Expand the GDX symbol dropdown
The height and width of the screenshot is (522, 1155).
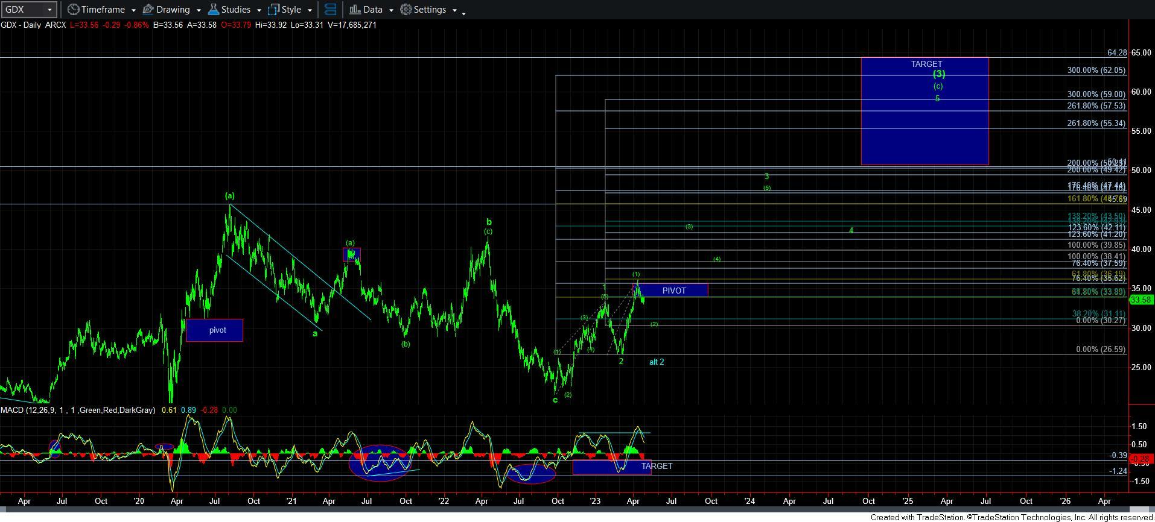pos(49,10)
